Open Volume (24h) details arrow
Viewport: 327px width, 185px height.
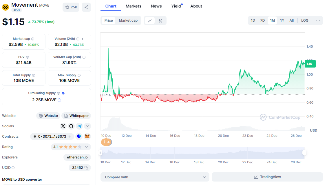pyautogui.click(x=83, y=39)
